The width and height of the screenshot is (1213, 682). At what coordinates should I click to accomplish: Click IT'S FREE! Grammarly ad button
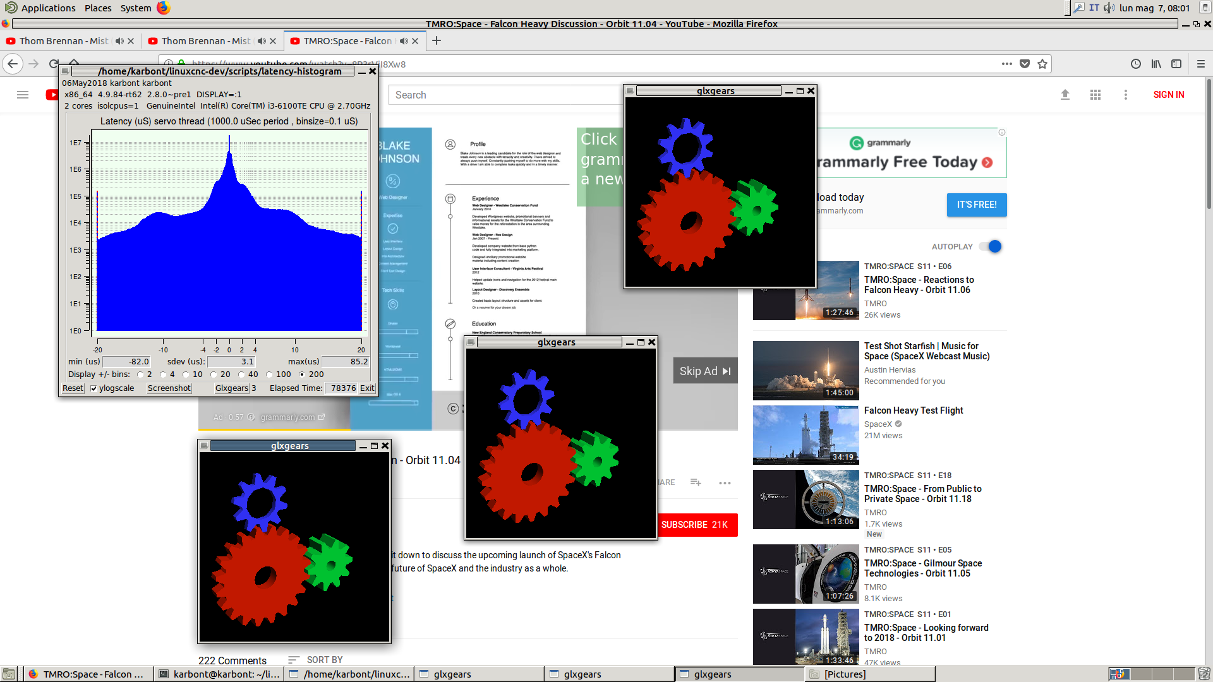(x=977, y=205)
